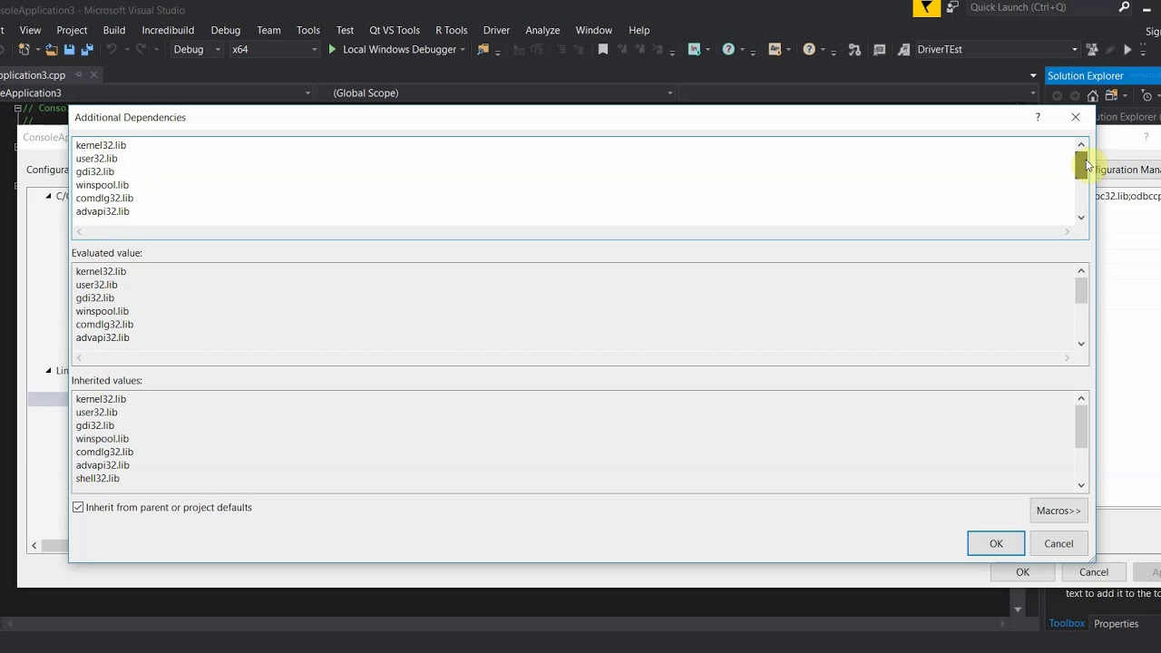1161x653 pixels.
Task: Click scroll right arrow of top edit box
Action: click(x=1068, y=232)
